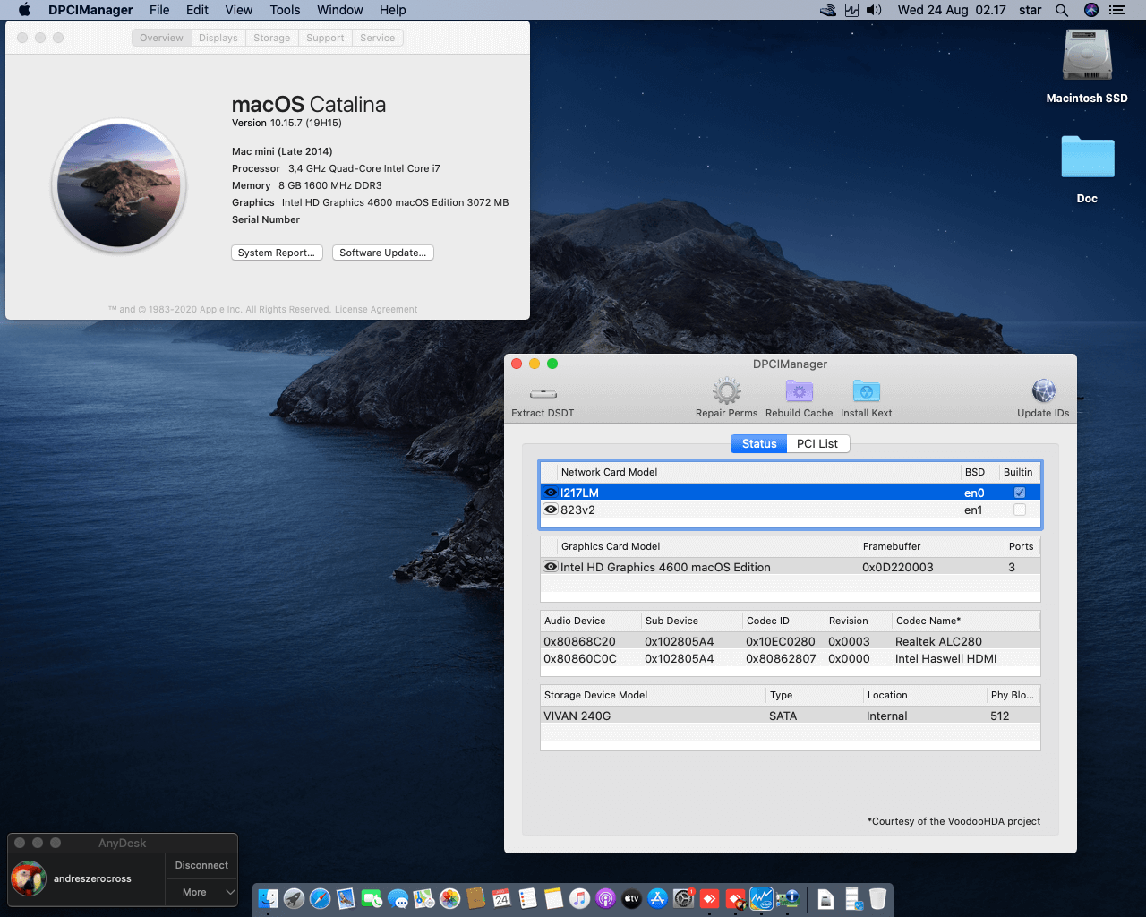The width and height of the screenshot is (1146, 917).
Task: Open the Macintosh SSD drive icon
Action: coord(1087,56)
